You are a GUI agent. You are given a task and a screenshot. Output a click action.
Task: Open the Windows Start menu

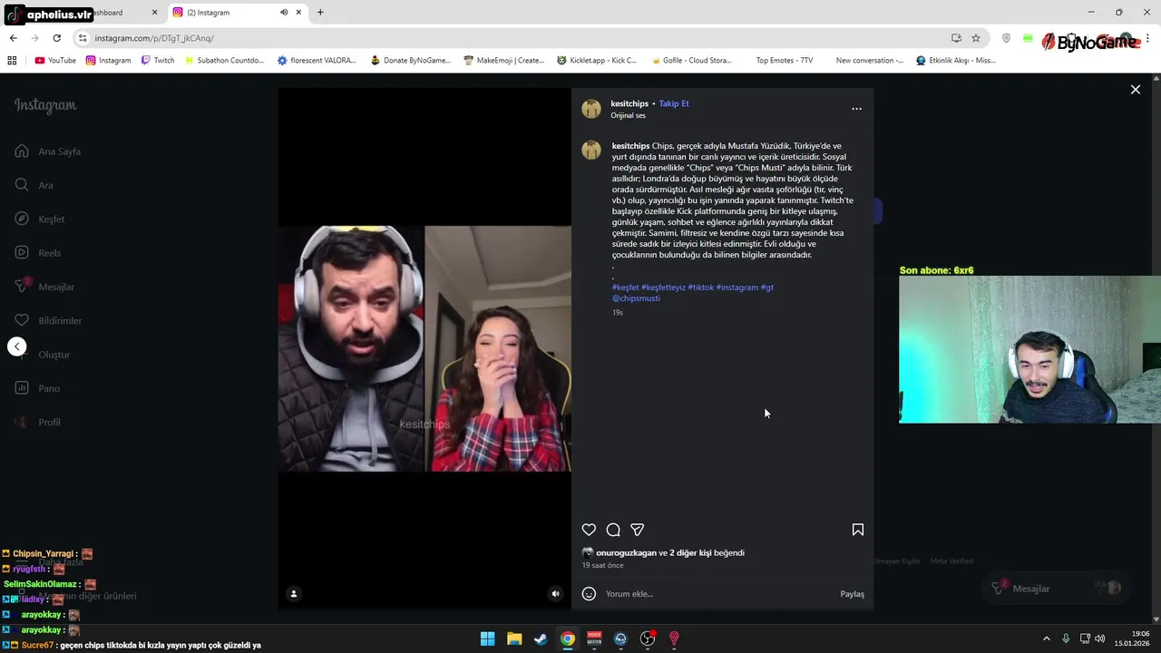tap(487, 638)
